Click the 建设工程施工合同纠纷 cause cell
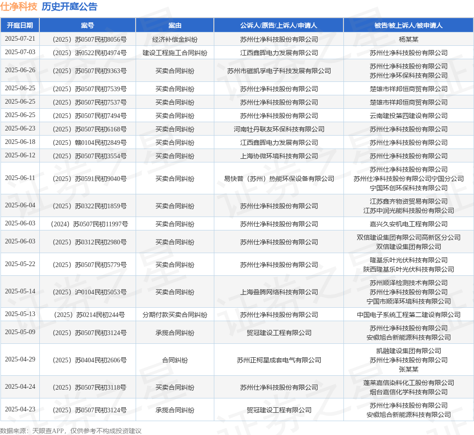This screenshot has width=474, height=435. 175,53
